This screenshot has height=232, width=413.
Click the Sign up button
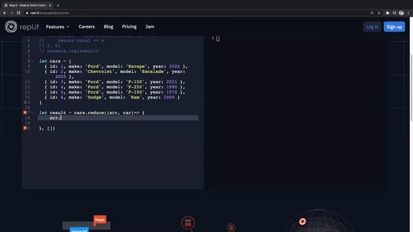(394, 27)
